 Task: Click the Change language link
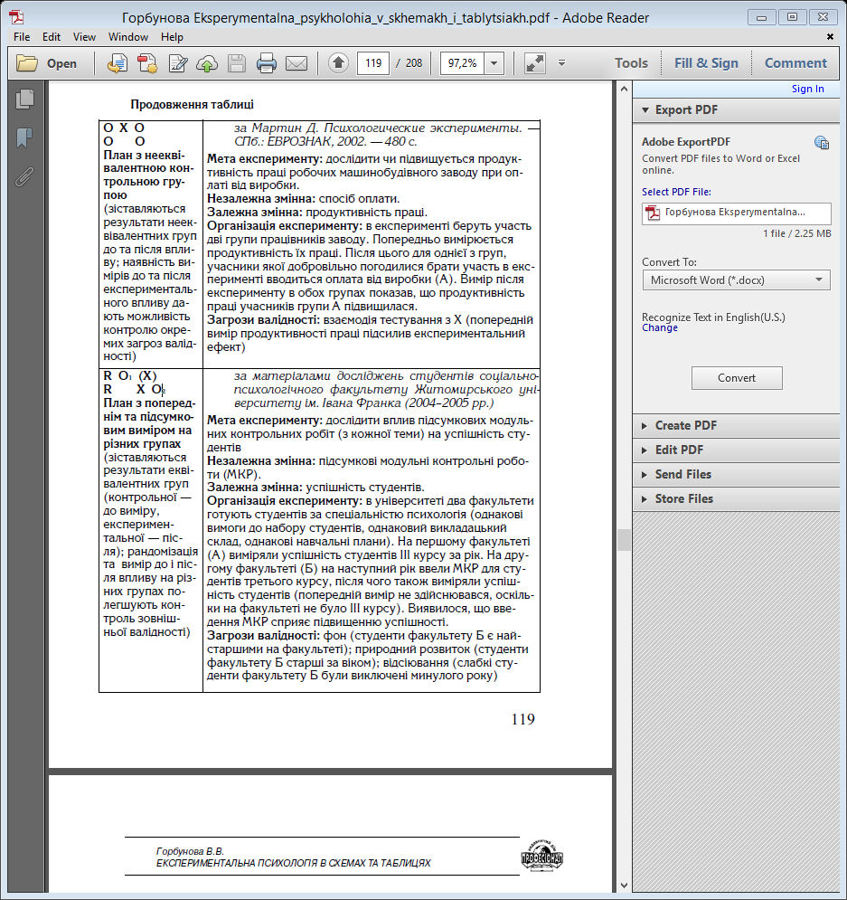point(659,328)
